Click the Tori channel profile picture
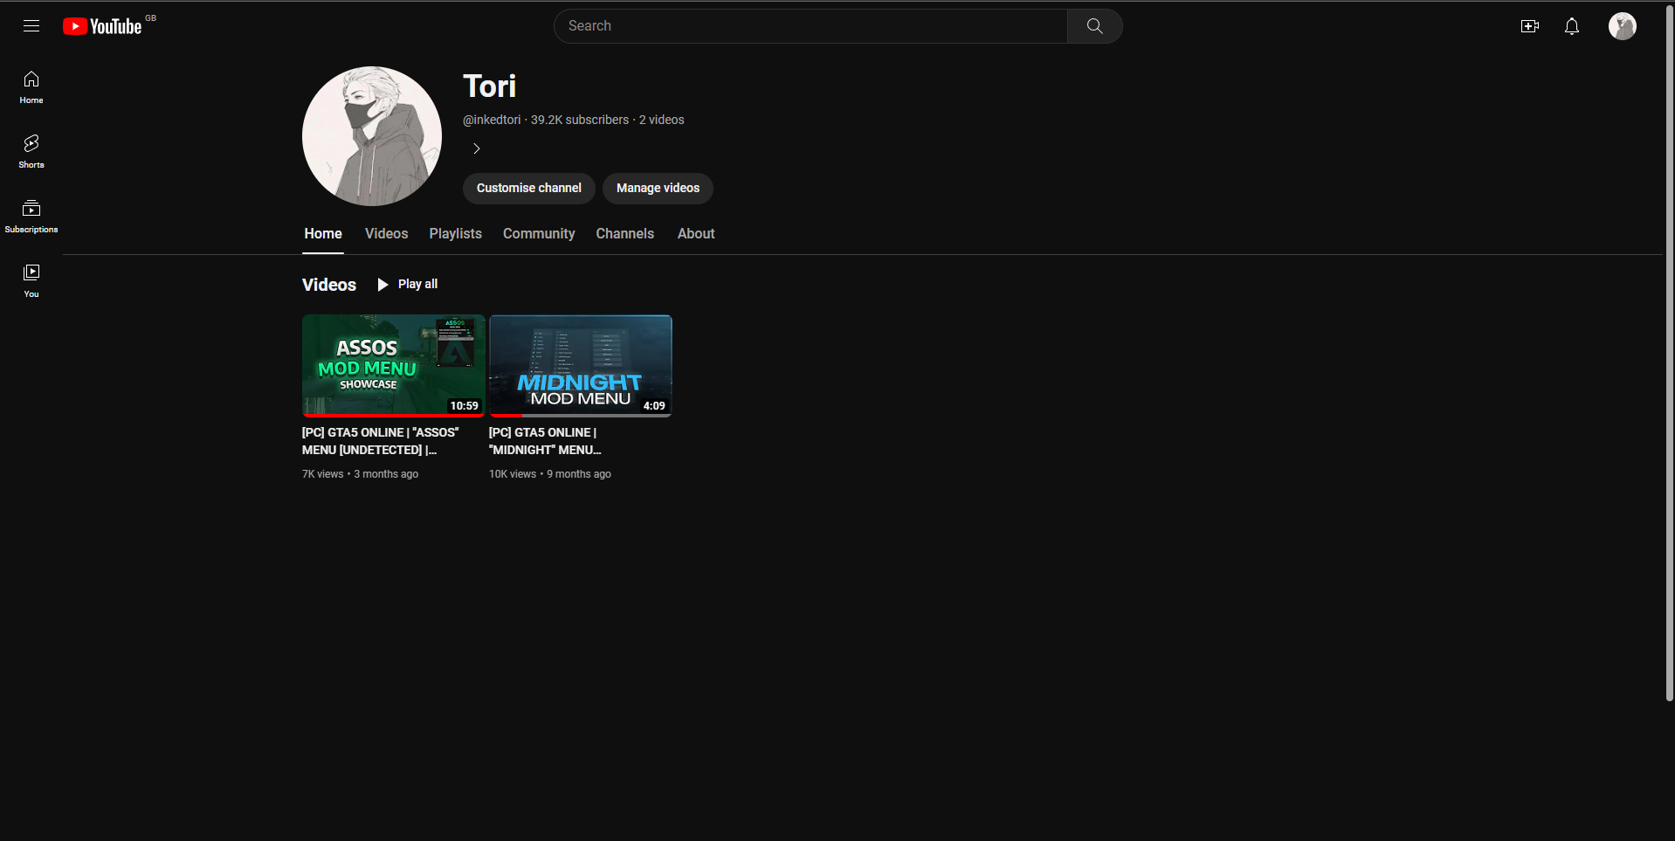This screenshot has height=841, width=1675. [x=372, y=136]
